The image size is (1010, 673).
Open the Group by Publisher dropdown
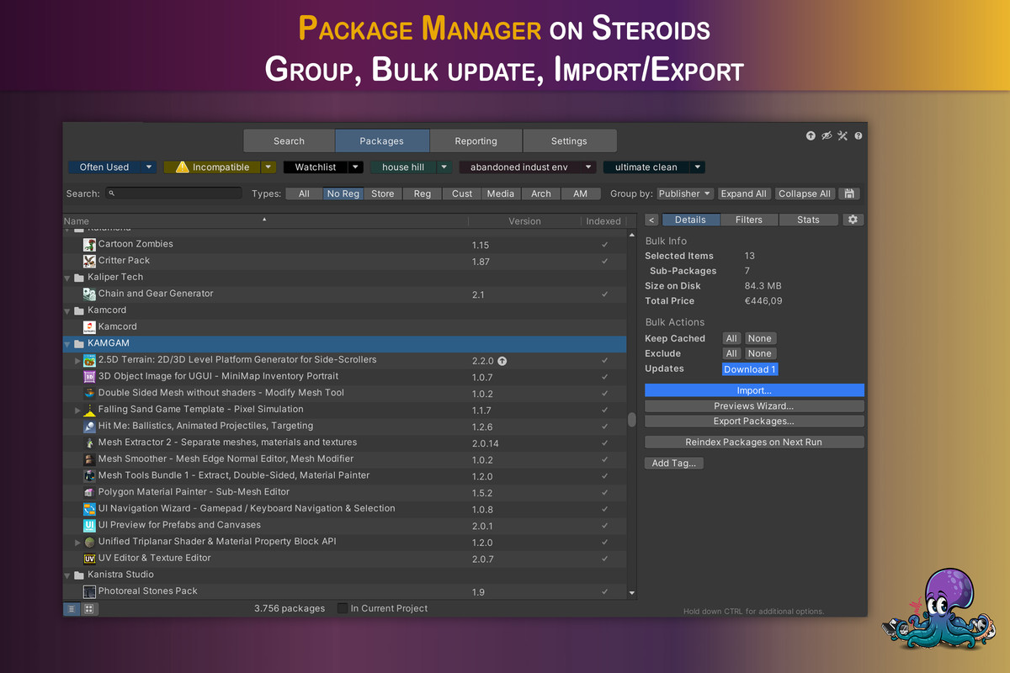[x=684, y=193]
